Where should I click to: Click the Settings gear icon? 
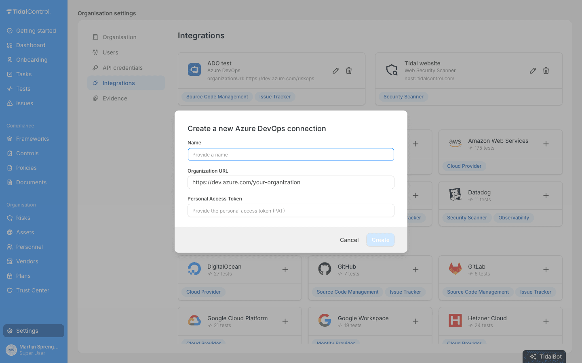click(10, 331)
